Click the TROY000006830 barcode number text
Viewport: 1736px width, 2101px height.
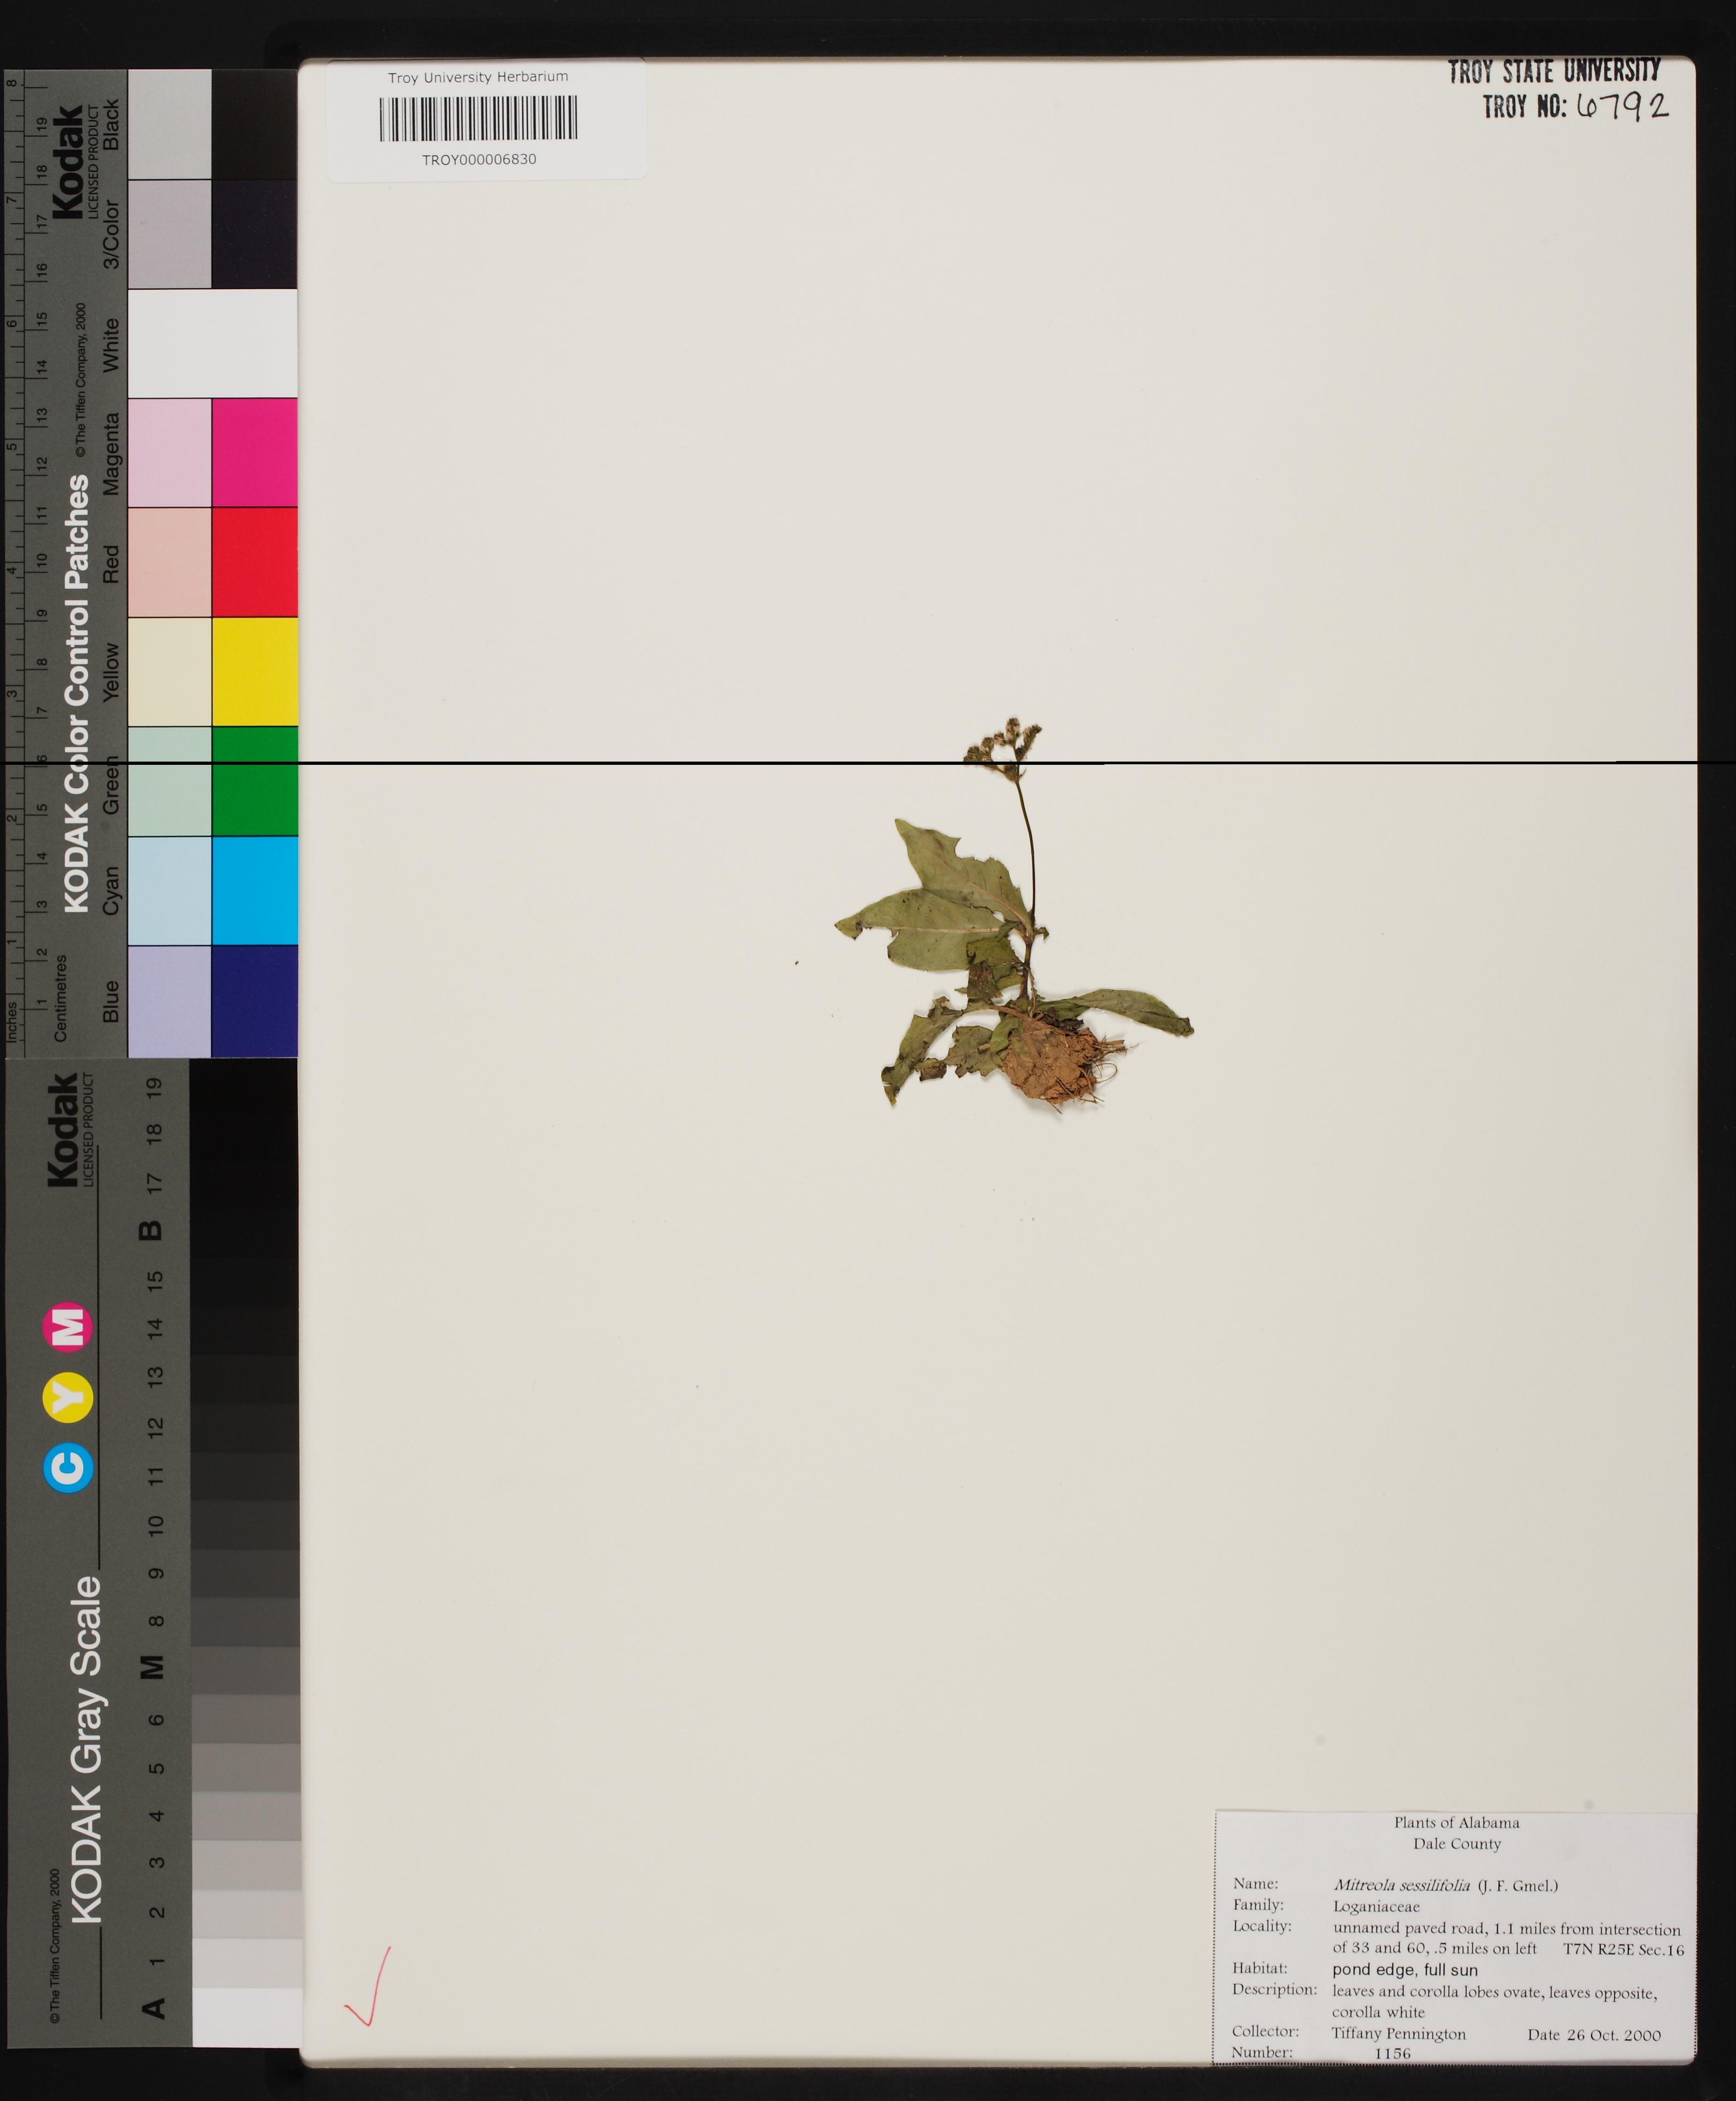pos(479,160)
